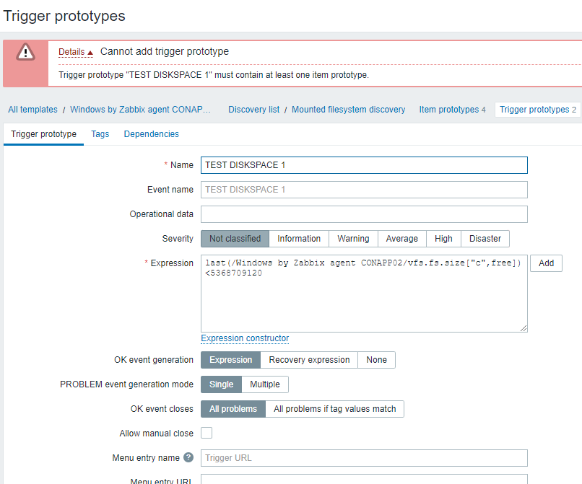This screenshot has width=582, height=484.
Task: Open the Expression constructor link
Action: 245,338
